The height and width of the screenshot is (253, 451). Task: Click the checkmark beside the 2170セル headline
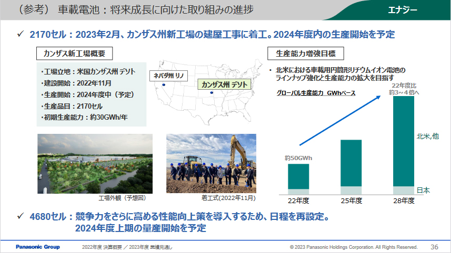(20, 34)
